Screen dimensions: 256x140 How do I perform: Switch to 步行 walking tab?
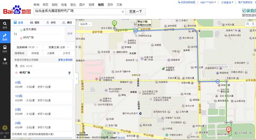point(51,22)
